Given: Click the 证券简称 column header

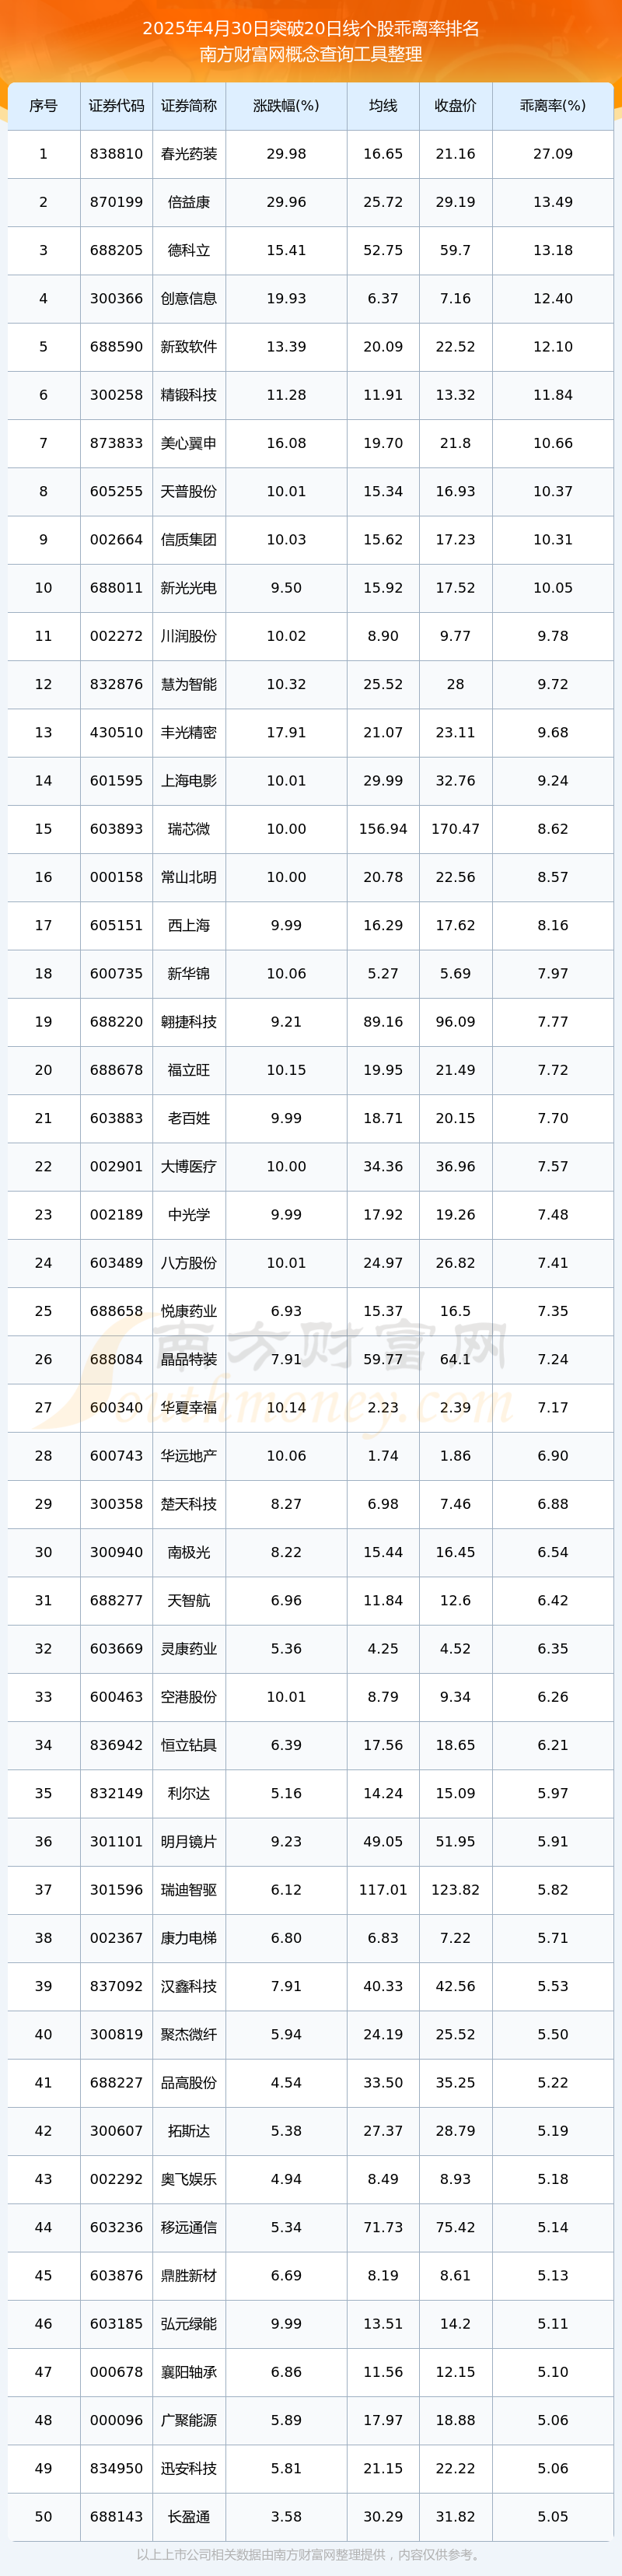Looking at the screenshot, I should [x=189, y=106].
